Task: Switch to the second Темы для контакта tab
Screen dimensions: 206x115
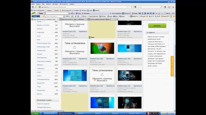Action: tap(73, 19)
